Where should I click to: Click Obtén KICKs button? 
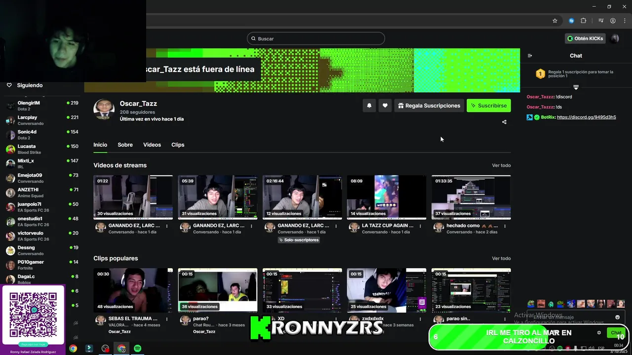(x=585, y=38)
